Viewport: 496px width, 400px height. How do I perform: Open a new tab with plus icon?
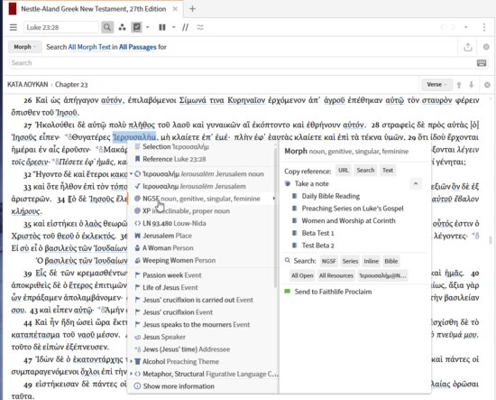click(192, 9)
